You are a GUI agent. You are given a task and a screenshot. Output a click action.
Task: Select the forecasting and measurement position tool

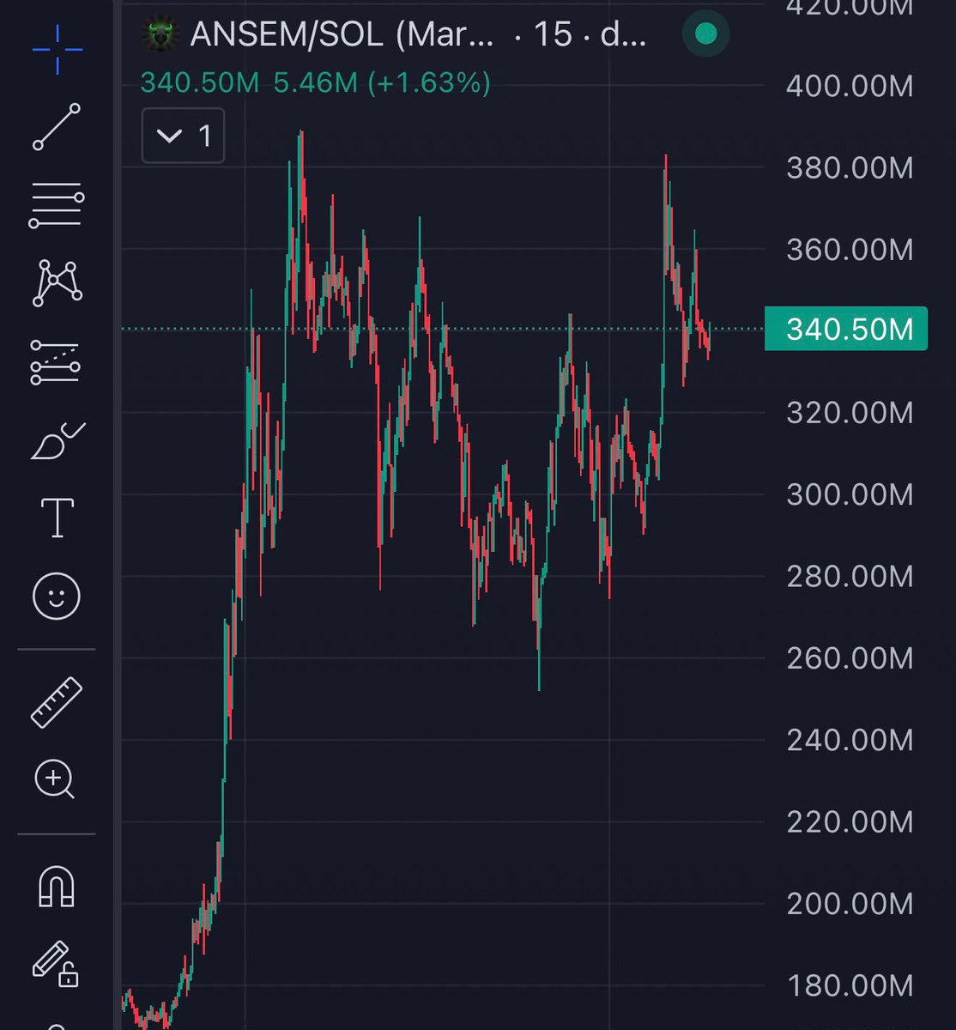tap(56, 361)
